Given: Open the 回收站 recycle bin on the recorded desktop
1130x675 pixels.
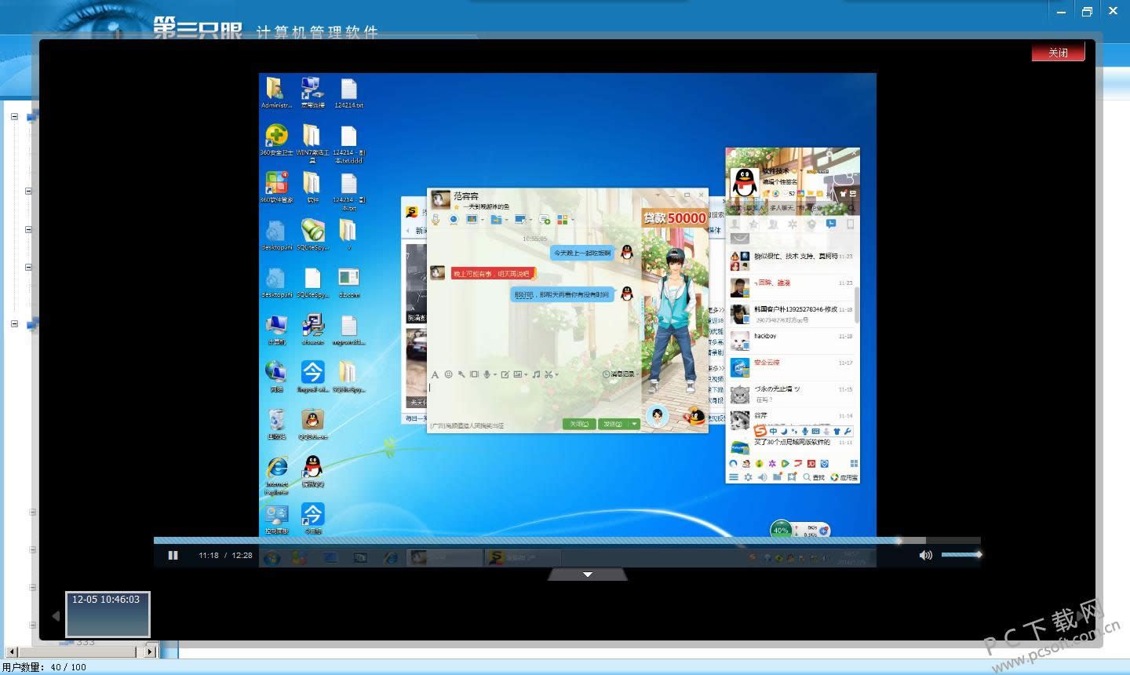Looking at the screenshot, I should click(x=276, y=424).
